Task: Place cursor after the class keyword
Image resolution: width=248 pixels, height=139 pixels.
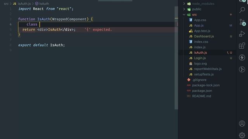Action: tap(40, 24)
